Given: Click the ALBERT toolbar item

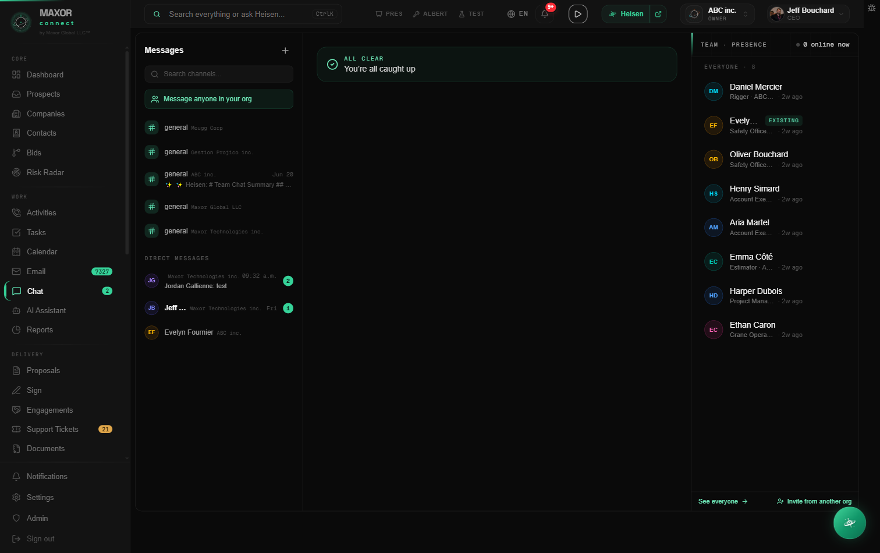Looking at the screenshot, I should pos(430,14).
